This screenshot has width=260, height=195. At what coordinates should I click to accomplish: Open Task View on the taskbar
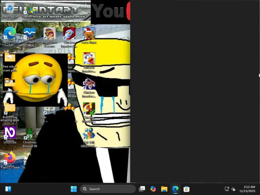point(142,189)
